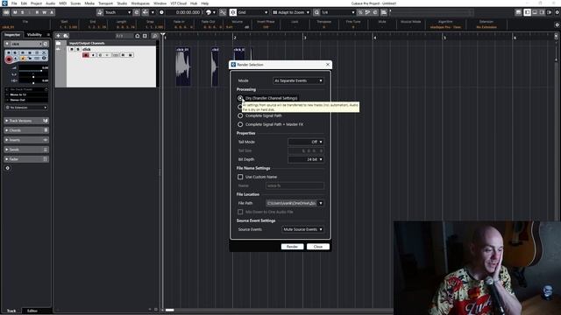The image size is (561, 315).
Task: Click the custom Name input field
Action: (295, 185)
